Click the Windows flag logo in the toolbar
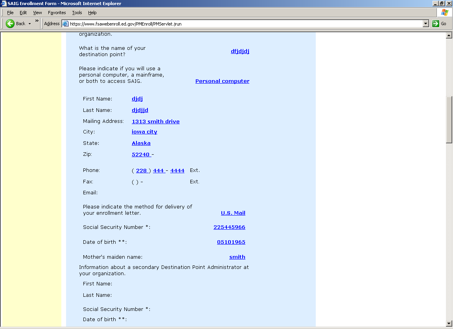The width and height of the screenshot is (453, 329). coord(445,13)
